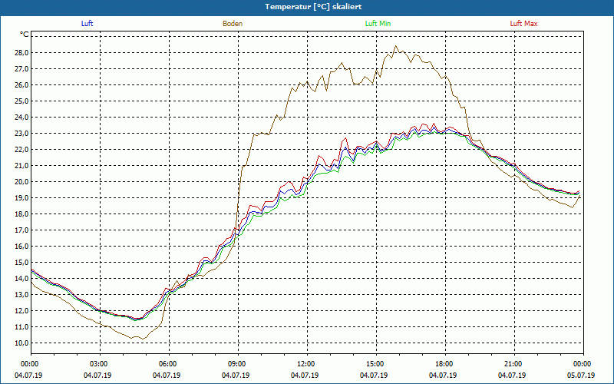Viewport: 614px width, 384px height.
Task: Click the 15:00 time axis label
Action: (376, 364)
